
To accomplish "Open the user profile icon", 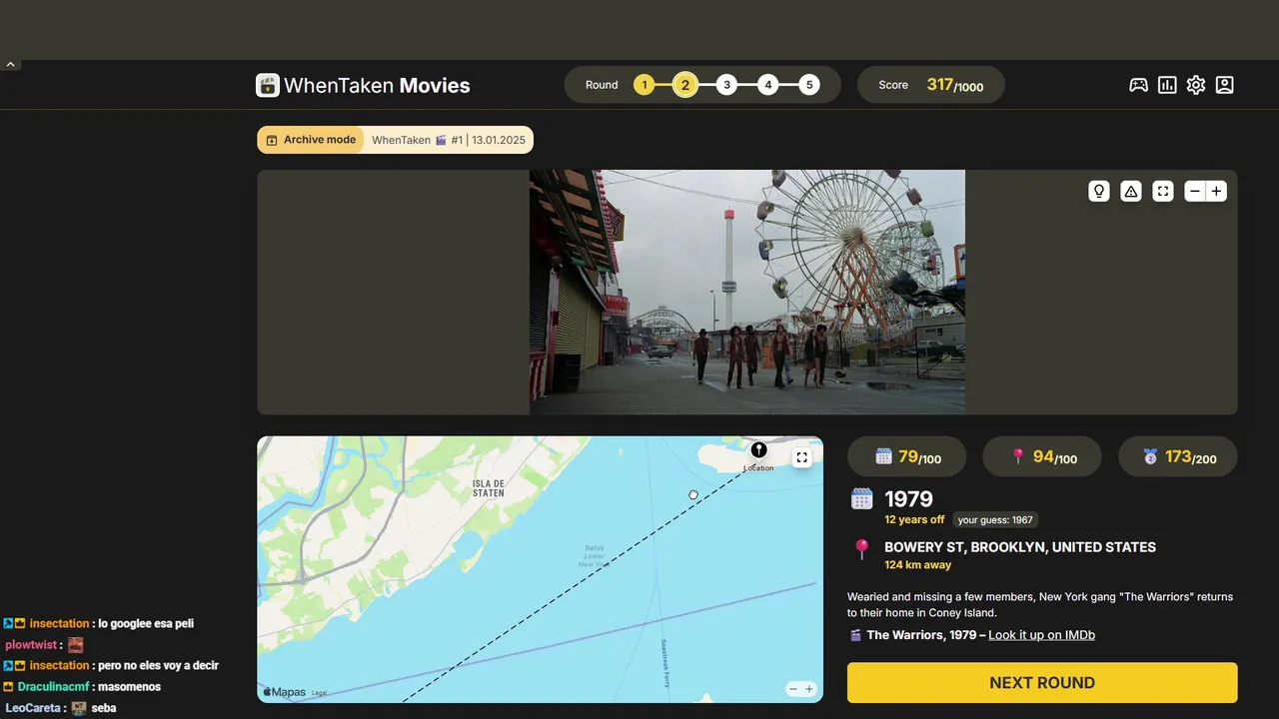I will coord(1225,85).
